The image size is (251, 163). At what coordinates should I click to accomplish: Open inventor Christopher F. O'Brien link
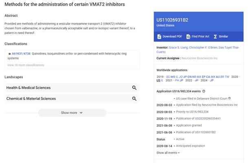click(x=209, y=48)
